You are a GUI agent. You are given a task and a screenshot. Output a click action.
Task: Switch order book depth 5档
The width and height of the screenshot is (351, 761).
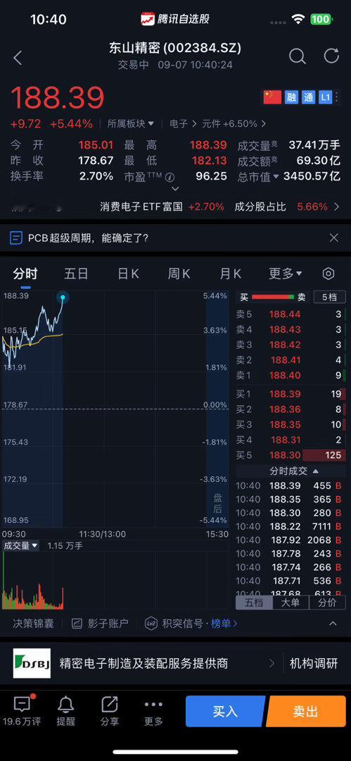coord(330,297)
